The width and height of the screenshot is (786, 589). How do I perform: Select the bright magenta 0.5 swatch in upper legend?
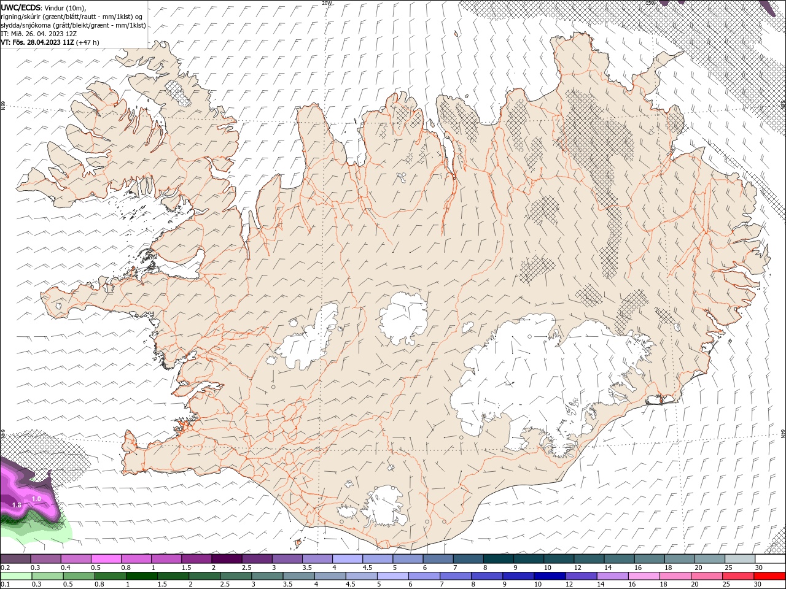[106, 559]
